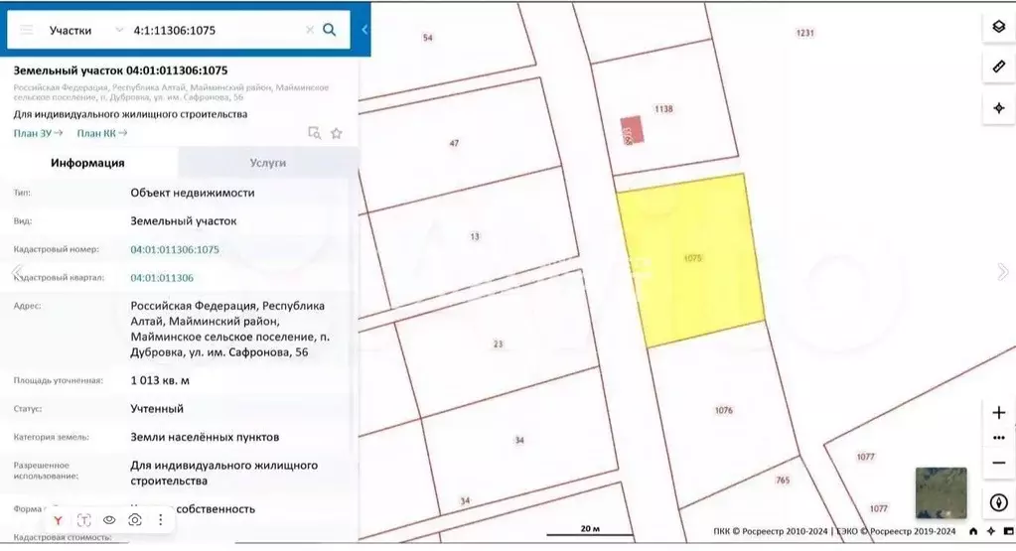
Task: Zoom out the map with minus button
Action: (998, 463)
